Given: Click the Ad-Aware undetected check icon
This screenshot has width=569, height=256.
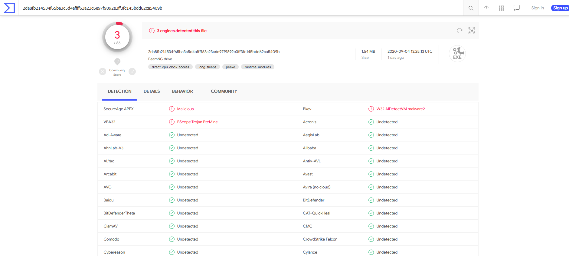Looking at the screenshot, I should tap(172, 135).
